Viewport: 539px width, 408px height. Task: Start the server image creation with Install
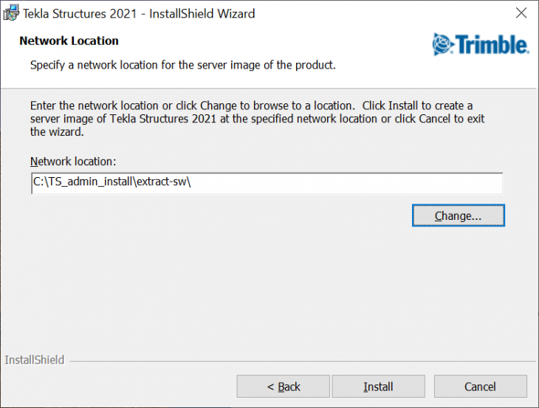click(378, 387)
